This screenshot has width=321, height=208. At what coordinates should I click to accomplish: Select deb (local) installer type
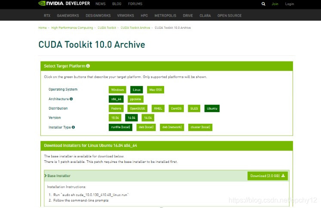click(x=146, y=127)
